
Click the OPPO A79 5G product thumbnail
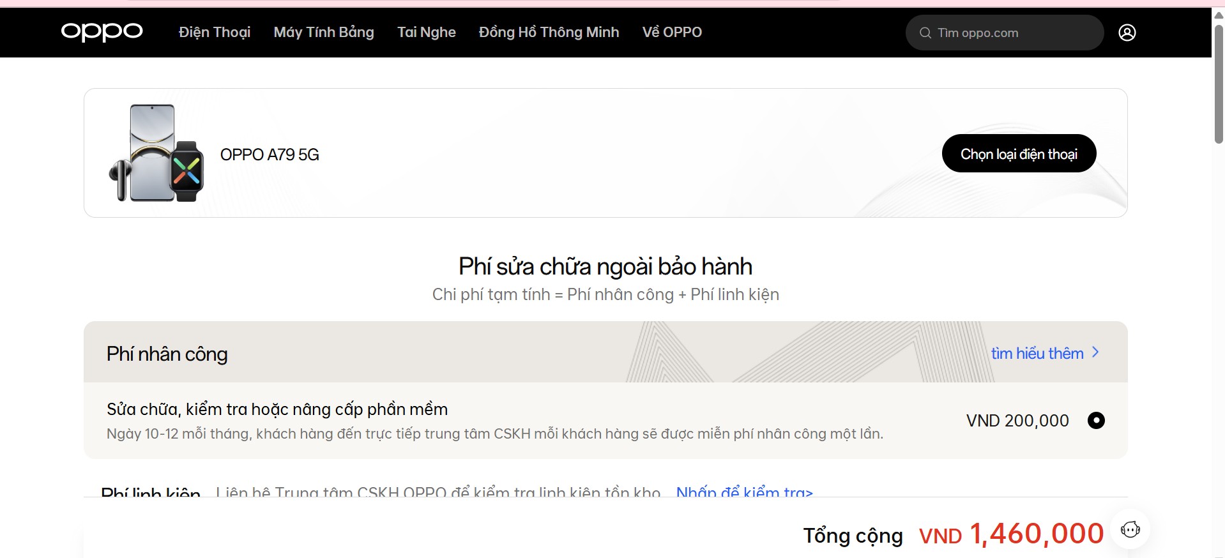click(156, 153)
